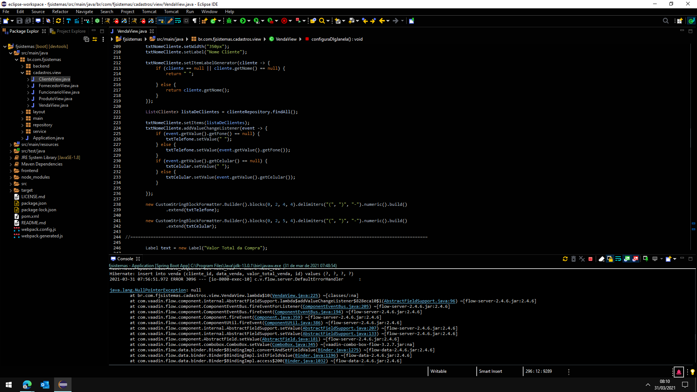Click the search magnifier icon at toolbar right

665,21
